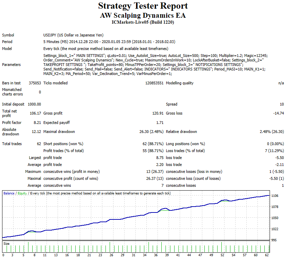Click the 1106 axis label on chart
288x259 pixels.
pos(275,196)
